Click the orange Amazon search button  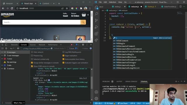[83, 22]
